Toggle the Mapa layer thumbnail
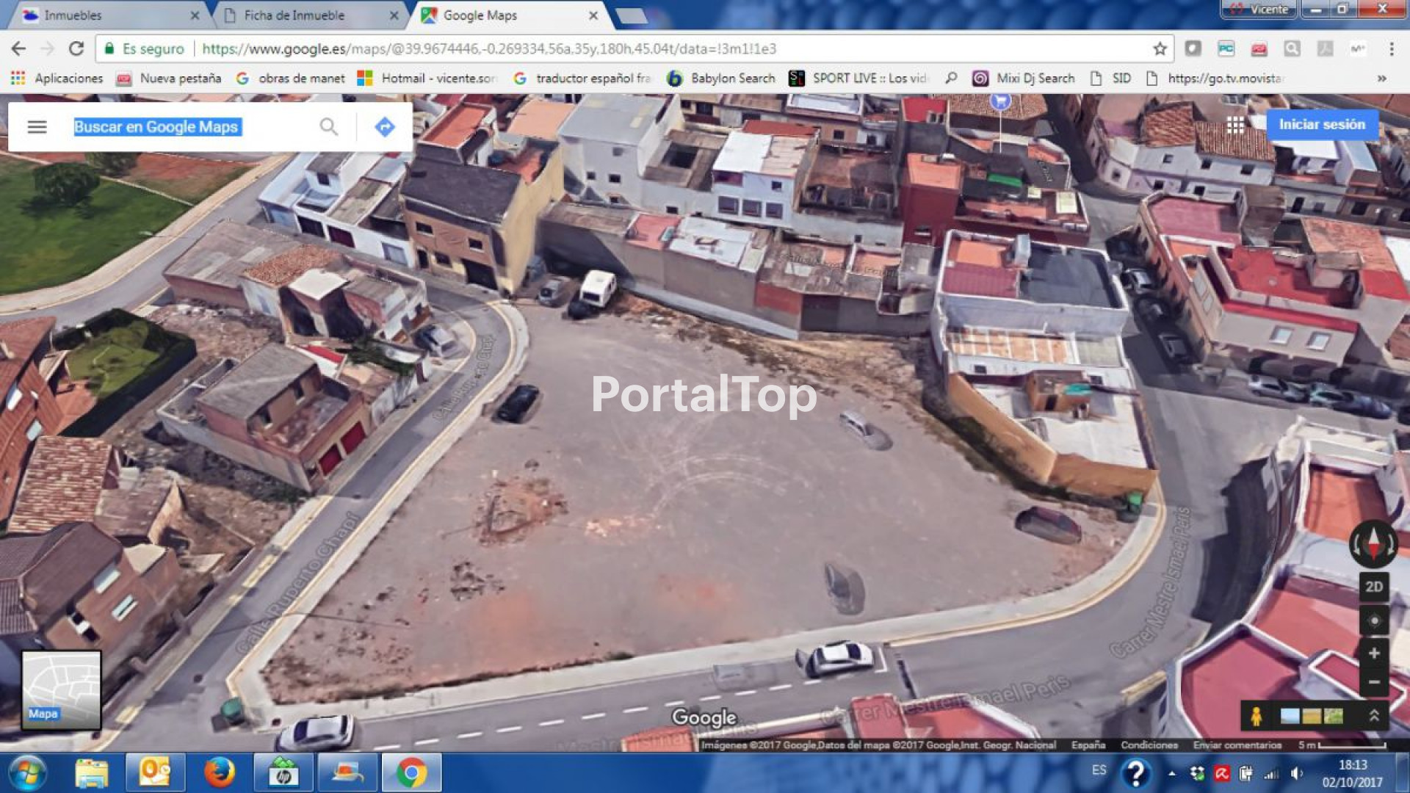This screenshot has height=793, width=1410. [61, 690]
